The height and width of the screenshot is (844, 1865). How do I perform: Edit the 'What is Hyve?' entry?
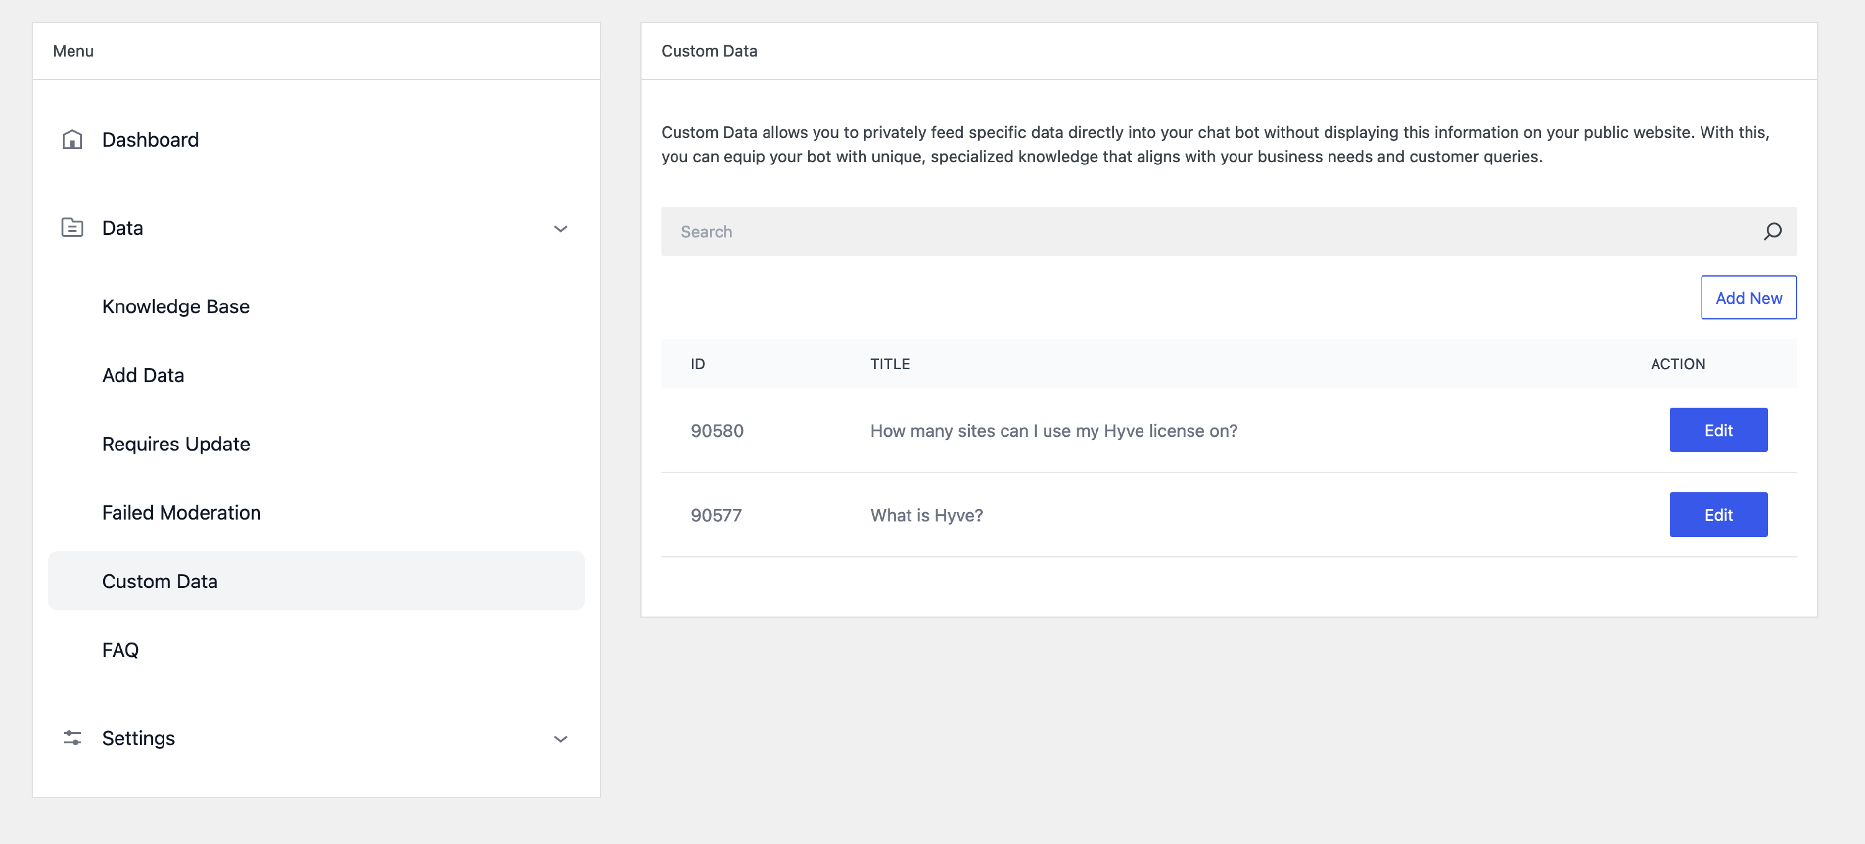point(1717,515)
